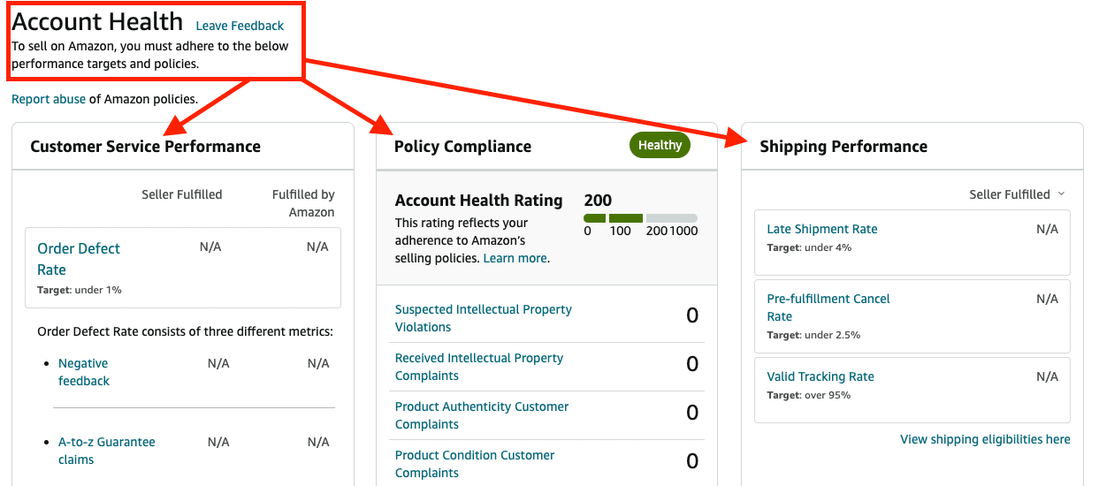Open the Order Defect Rate metric

(x=79, y=259)
